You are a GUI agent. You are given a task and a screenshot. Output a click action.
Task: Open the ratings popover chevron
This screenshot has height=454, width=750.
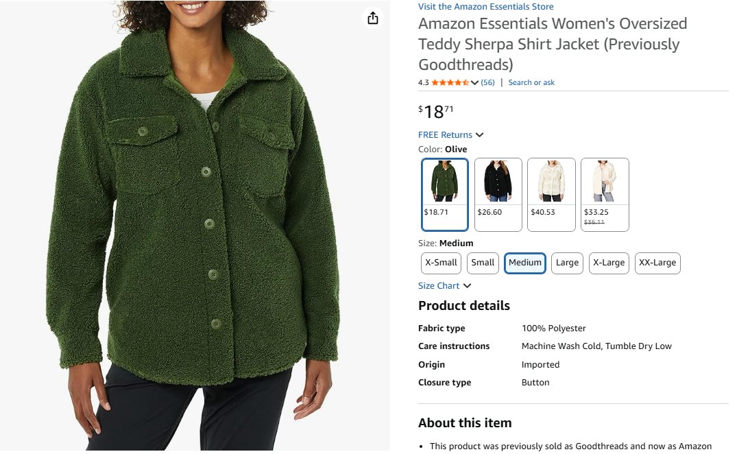point(474,83)
